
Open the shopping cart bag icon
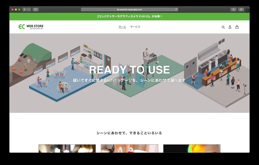pos(237,27)
